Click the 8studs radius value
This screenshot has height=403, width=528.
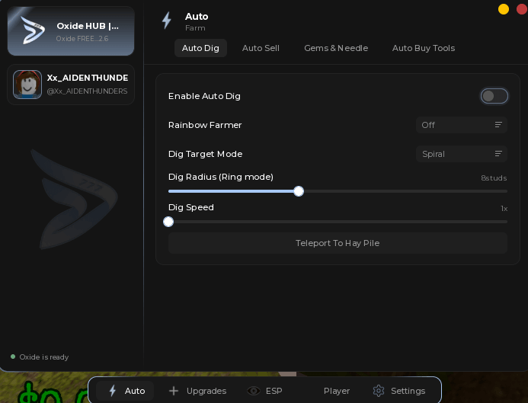tap(494, 178)
